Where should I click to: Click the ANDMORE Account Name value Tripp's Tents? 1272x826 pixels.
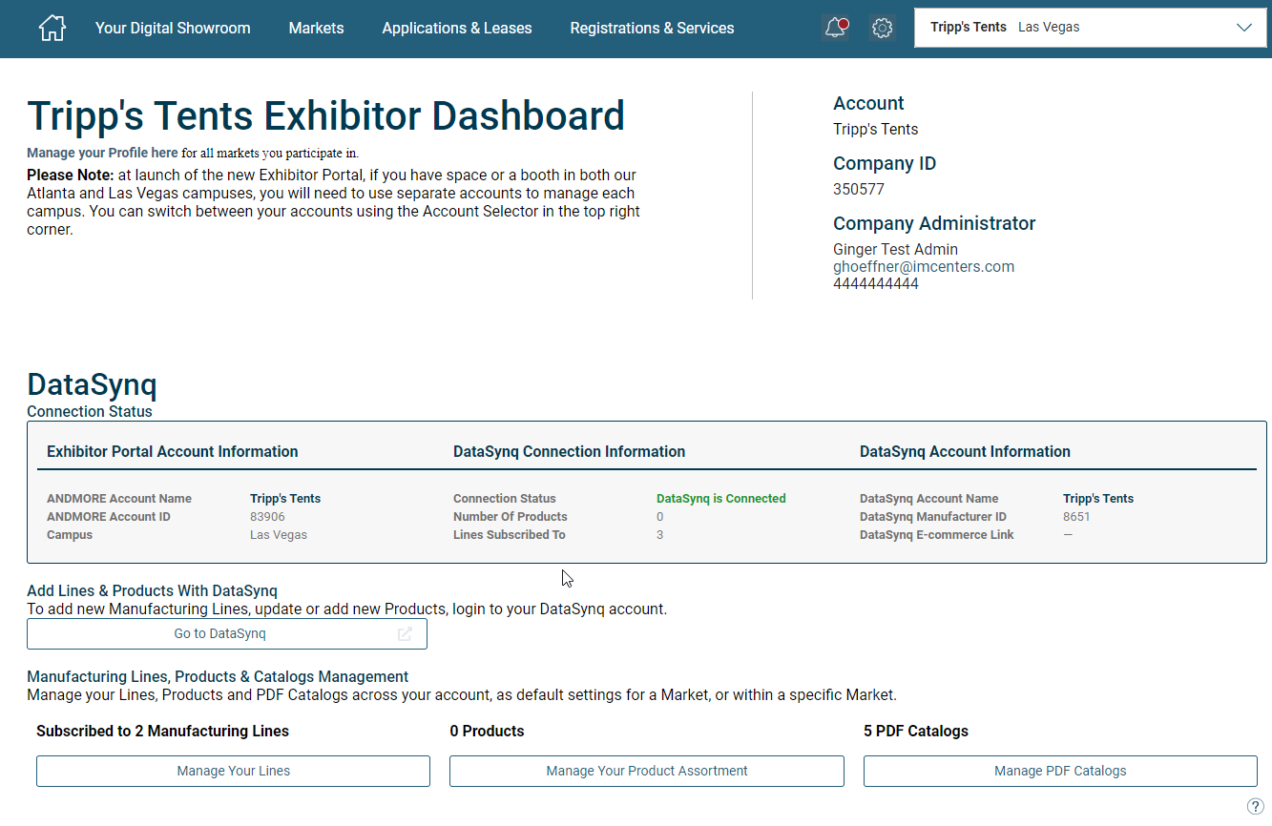click(285, 499)
